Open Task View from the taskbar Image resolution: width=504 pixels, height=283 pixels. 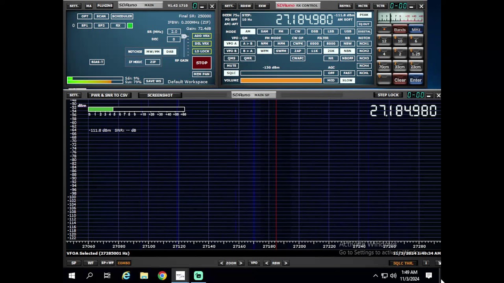click(x=107, y=276)
